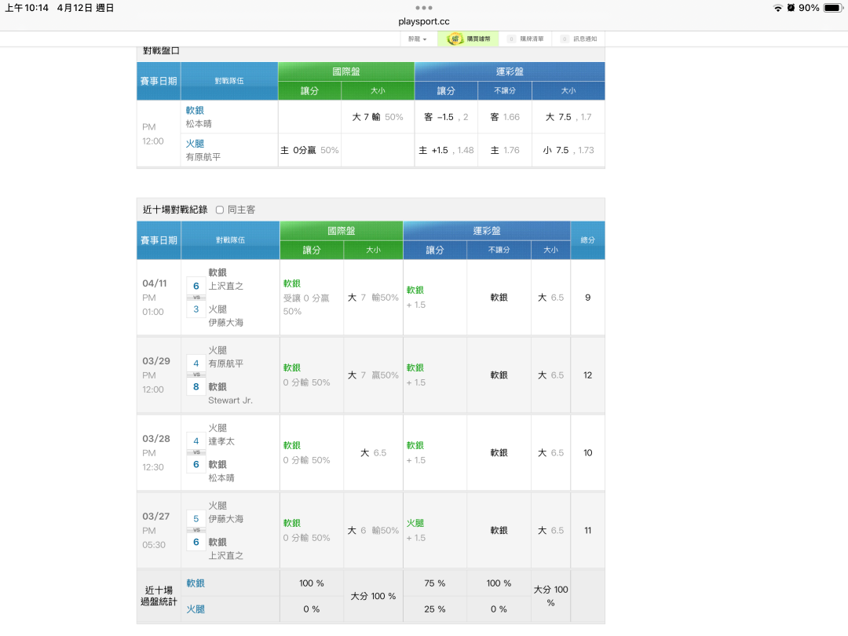The image size is (848, 636).
Task: Select 小 7.5 , 1.73 under option
Action: [x=568, y=150]
